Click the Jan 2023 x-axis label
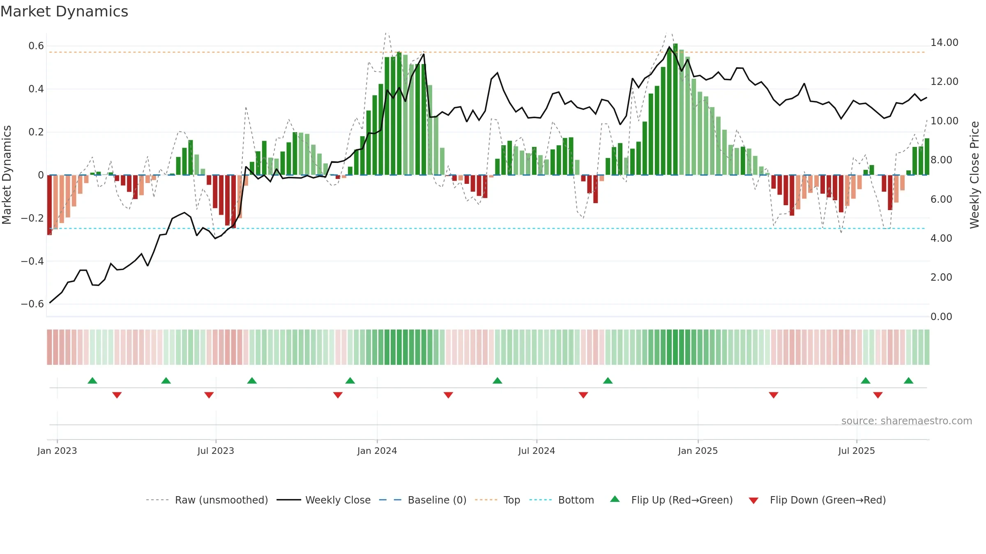The image size is (986, 554). tap(57, 451)
